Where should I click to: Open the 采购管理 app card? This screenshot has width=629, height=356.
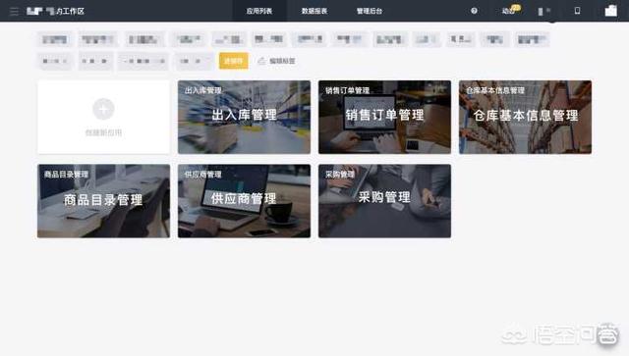[384, 201]
